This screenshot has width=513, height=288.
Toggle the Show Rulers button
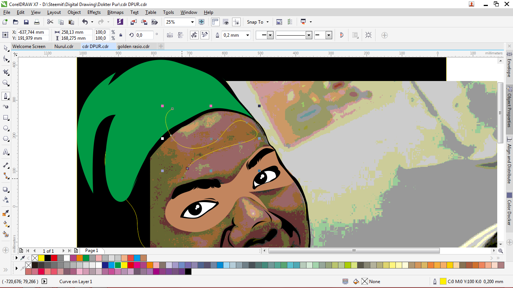pos(215,22)
